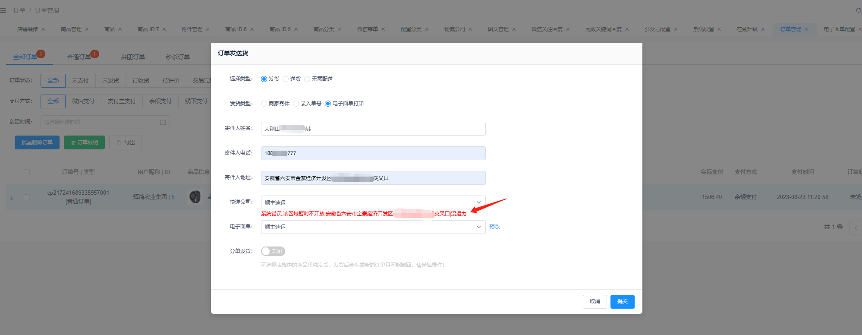
Task: Toggle the sidebar hamburger menu icon
Action: 3,10
